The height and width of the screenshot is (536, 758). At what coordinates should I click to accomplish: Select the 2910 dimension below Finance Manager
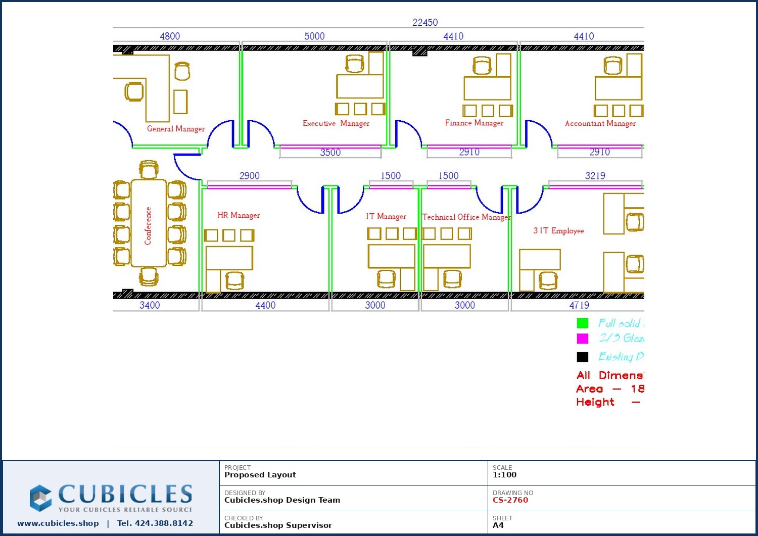[x=469, y=152]
